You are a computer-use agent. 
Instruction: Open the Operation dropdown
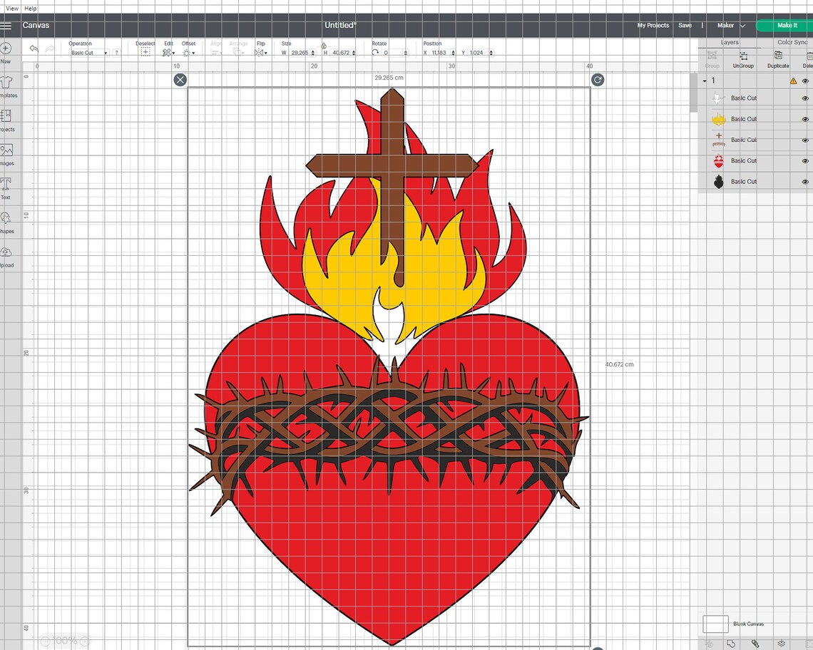[x=87, y=52]
